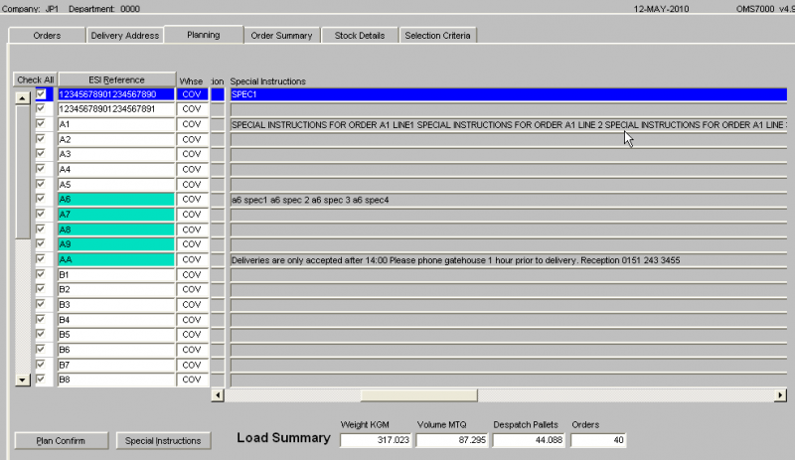Click the horizontal scroll right arrow

point(780,395)
